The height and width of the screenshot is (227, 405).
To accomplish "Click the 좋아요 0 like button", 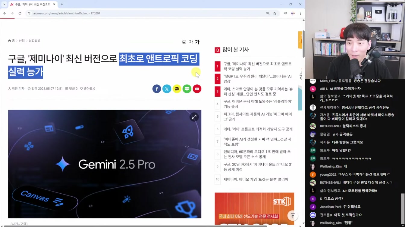I will pos(88,89).
